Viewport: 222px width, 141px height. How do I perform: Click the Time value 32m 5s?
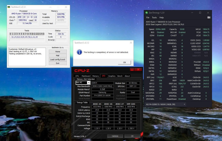point(61,34)
